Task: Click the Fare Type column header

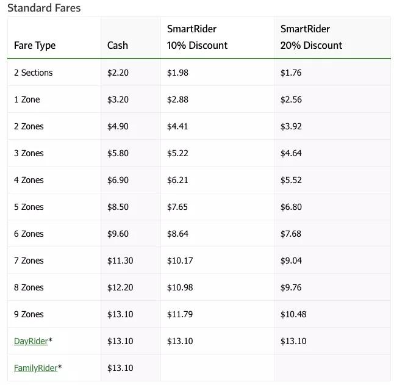Action: 35,45
